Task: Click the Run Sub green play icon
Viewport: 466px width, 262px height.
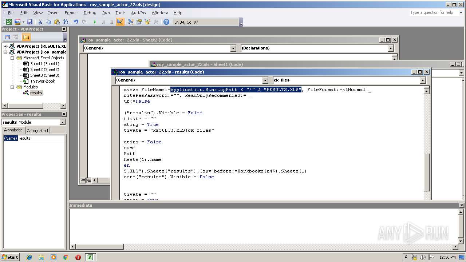Action: 95,22
